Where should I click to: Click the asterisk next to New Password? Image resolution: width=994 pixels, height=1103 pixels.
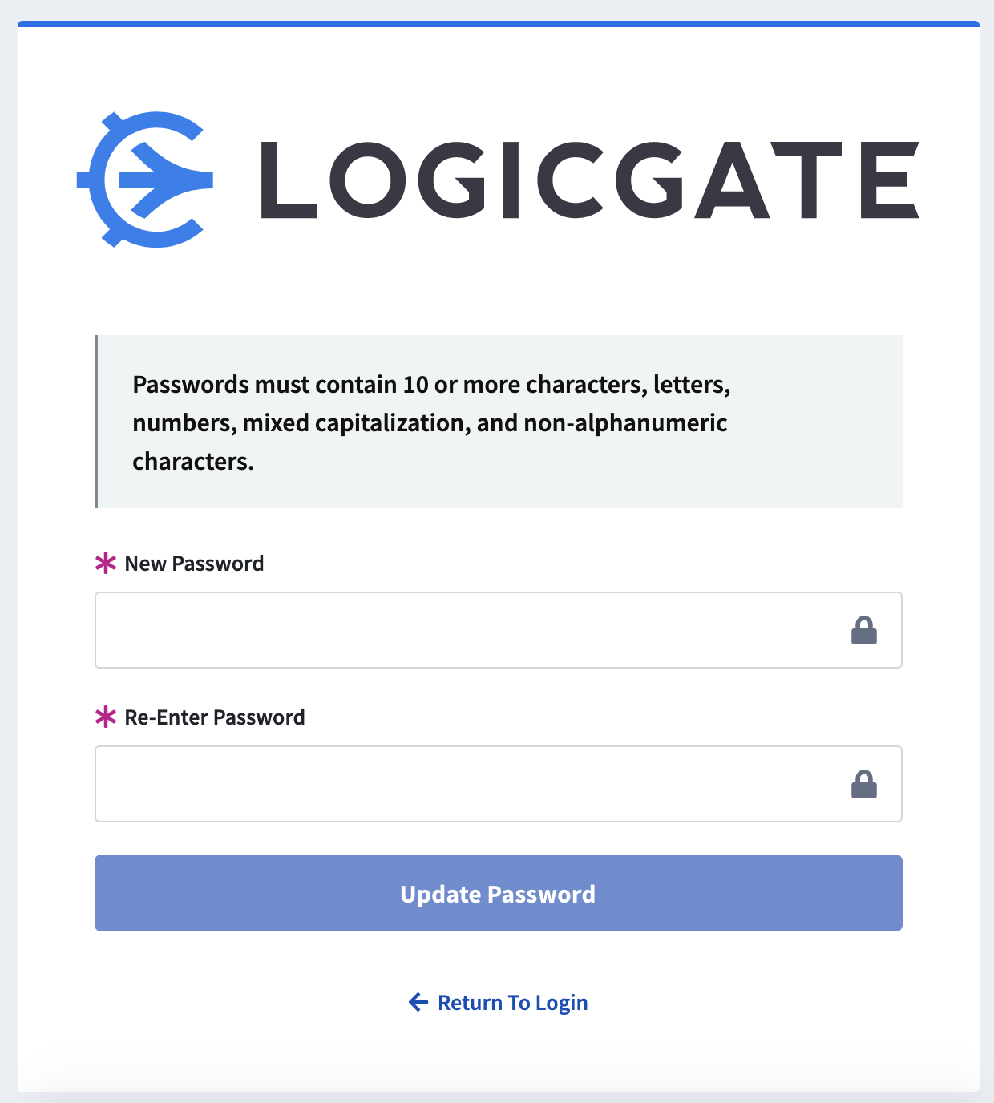click(106, 563)
